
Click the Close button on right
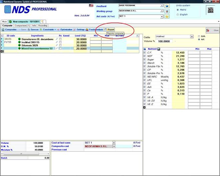click(212, 30)
